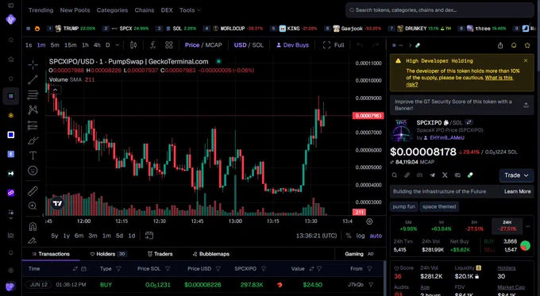Select the forecasting and measurement tool
The height and width of the screenshot is (296, 540).
(33, 125)
